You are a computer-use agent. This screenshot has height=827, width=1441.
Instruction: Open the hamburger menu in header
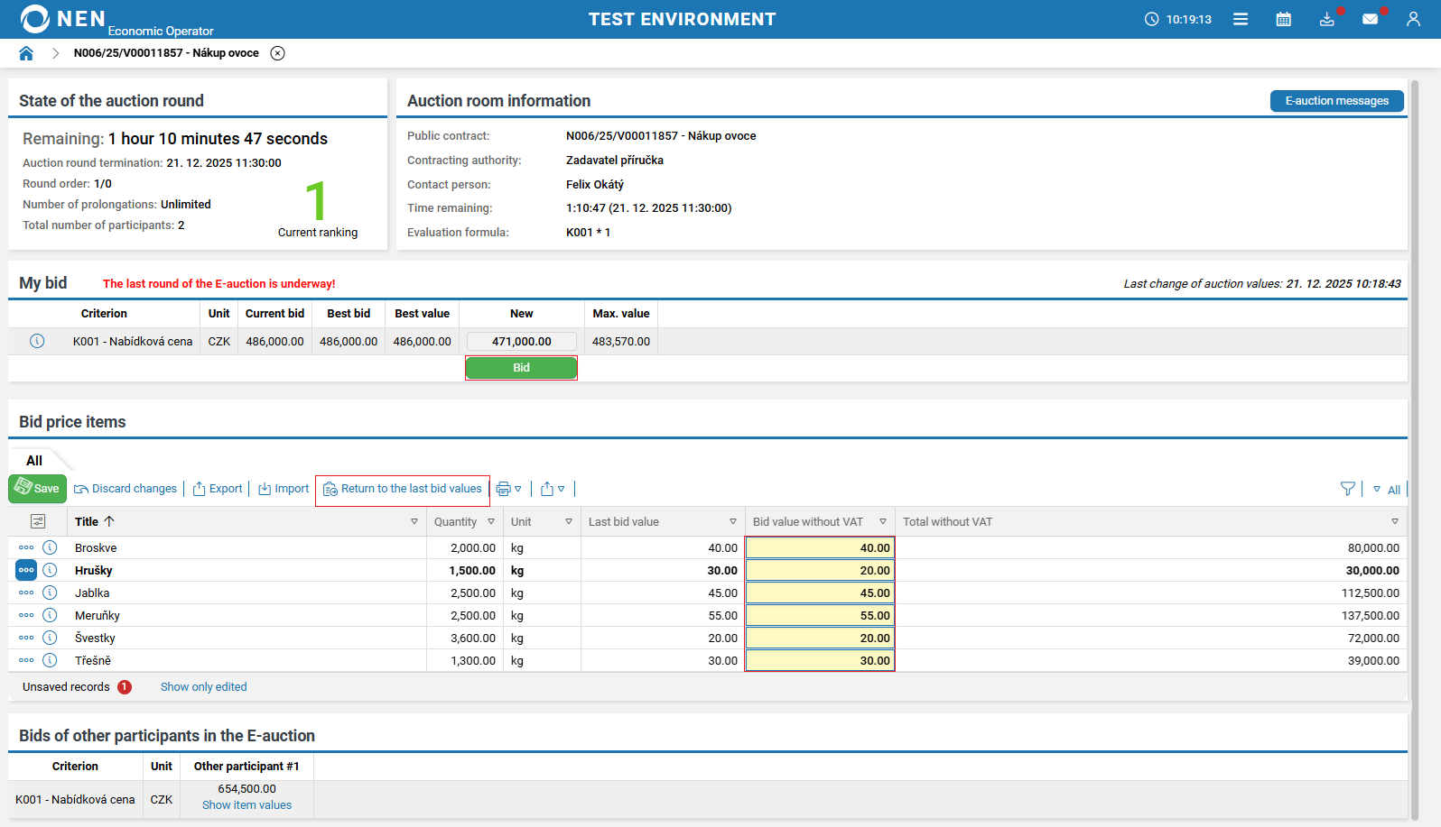[x=1241, y=19]
